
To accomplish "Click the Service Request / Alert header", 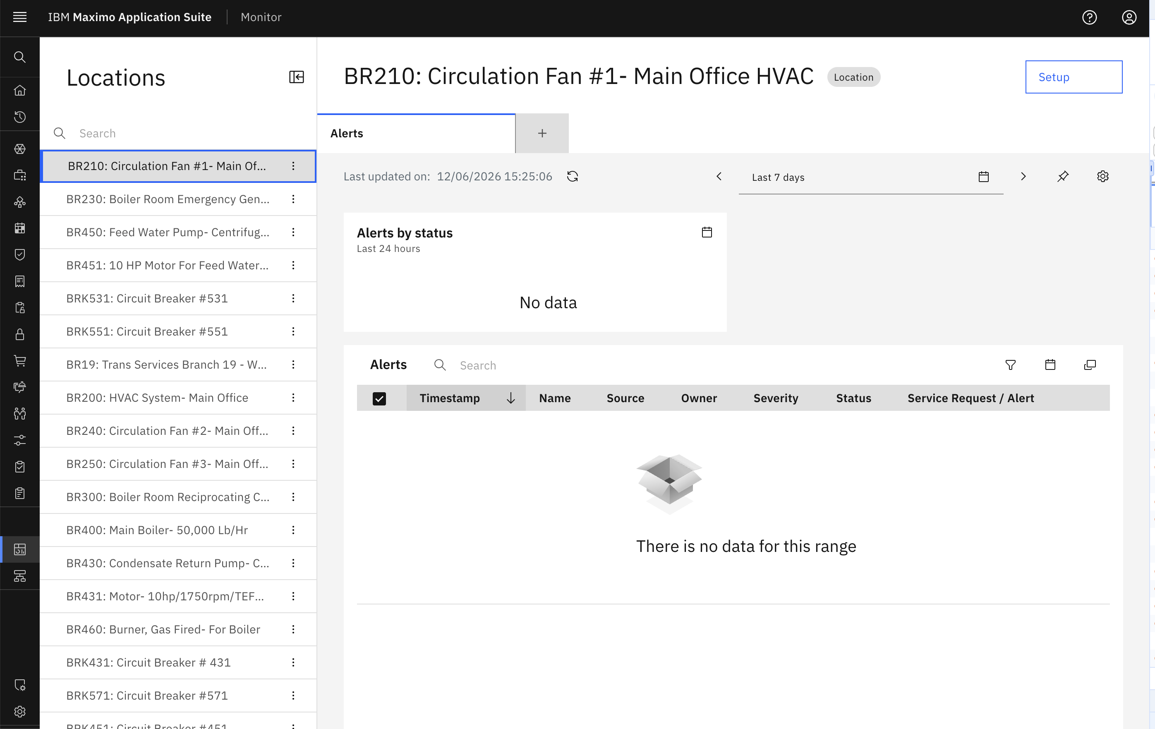I will click(x=970, y=398).
